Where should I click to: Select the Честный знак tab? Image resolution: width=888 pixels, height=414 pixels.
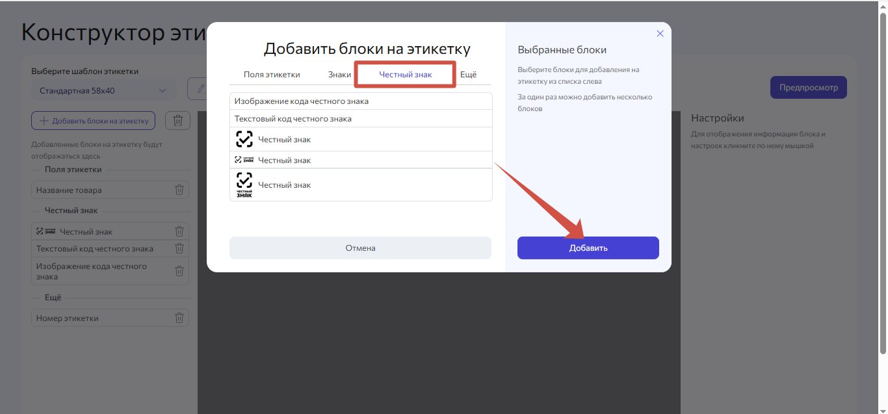[405, 74]
